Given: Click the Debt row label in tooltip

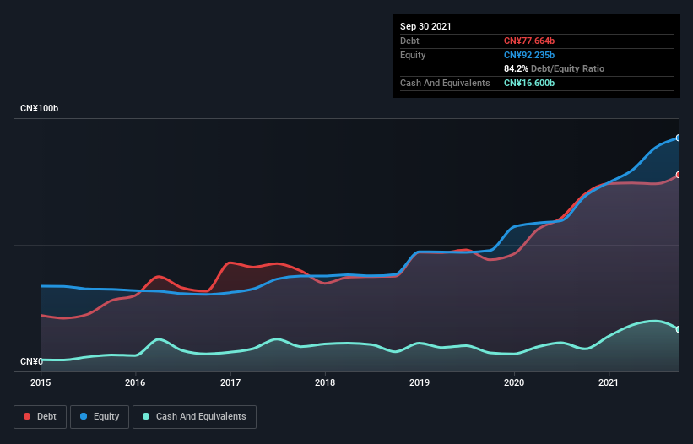Looking at the screenshot, I should point(409,41).
